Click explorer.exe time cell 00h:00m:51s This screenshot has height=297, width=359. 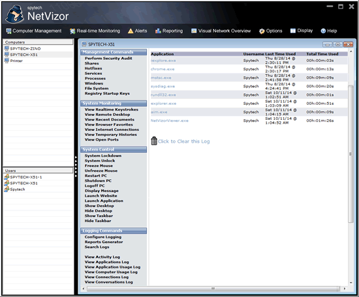[320, 104]
